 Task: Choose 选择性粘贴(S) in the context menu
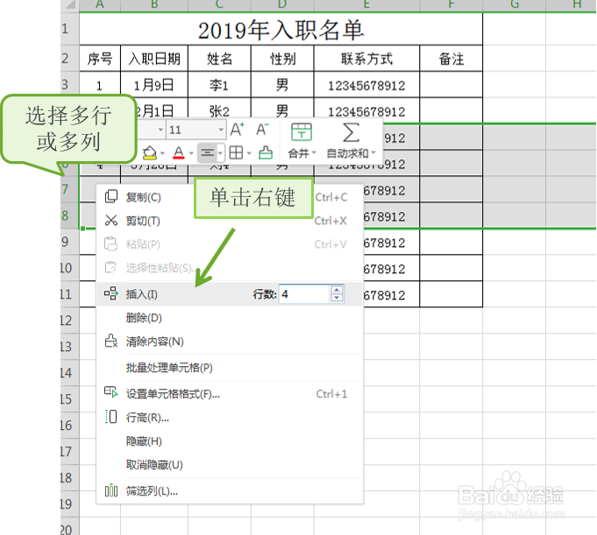coord(230,268)
